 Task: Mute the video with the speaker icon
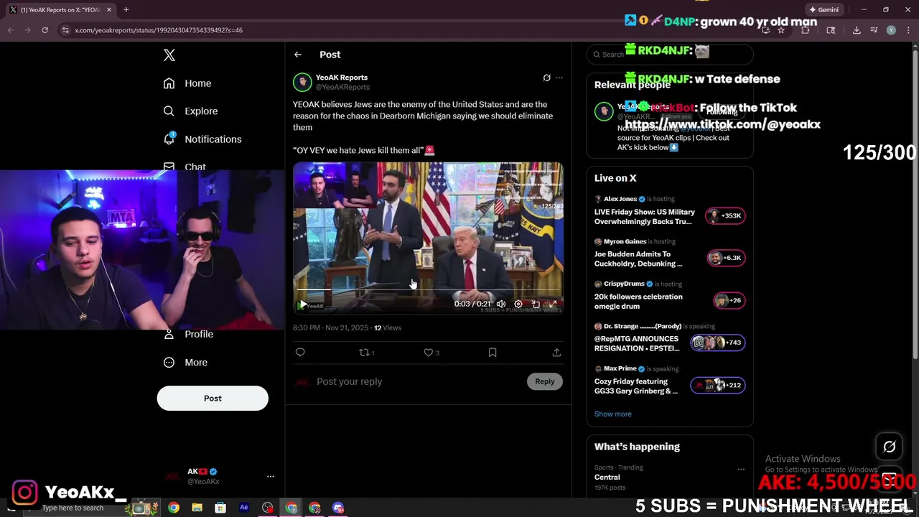(501, 304)
